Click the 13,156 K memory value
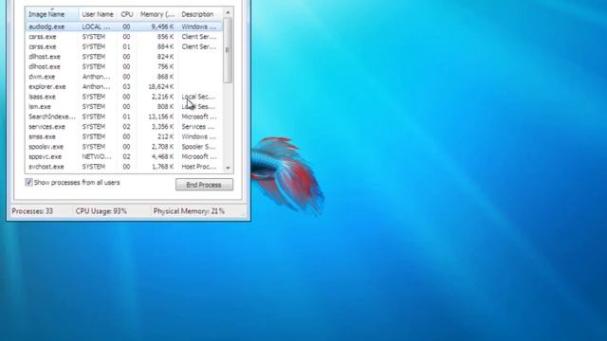The image size is (607, 341). 161,117
